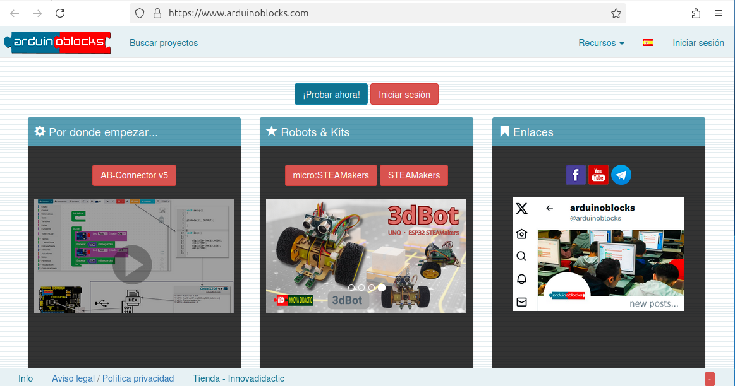Select fourth carousel dot indicator
The height and width of the screenshot is (386, 735).
click(x=382, y=288)
